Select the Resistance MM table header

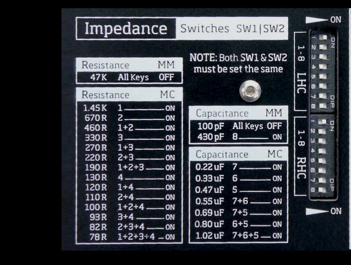129,65
